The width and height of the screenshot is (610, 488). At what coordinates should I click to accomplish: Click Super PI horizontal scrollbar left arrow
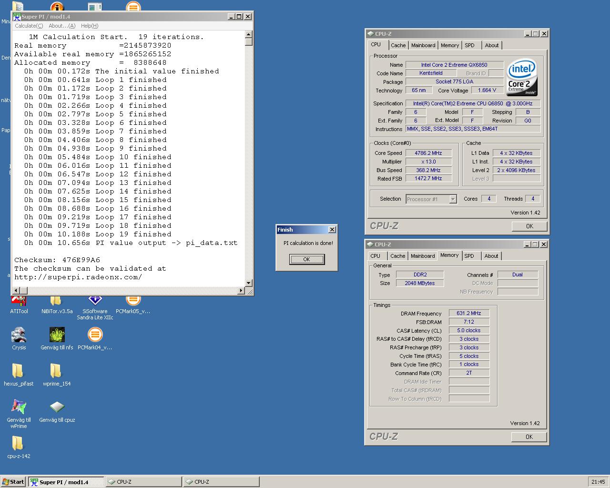(16, 290)
